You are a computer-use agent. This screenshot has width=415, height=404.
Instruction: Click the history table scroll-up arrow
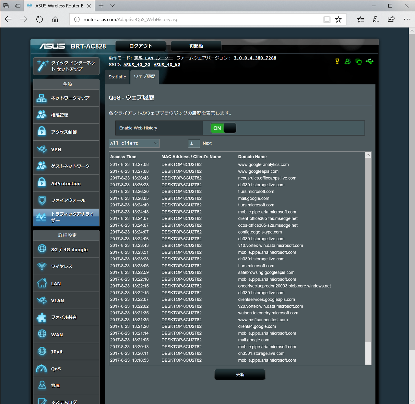[x=368, y=155]
